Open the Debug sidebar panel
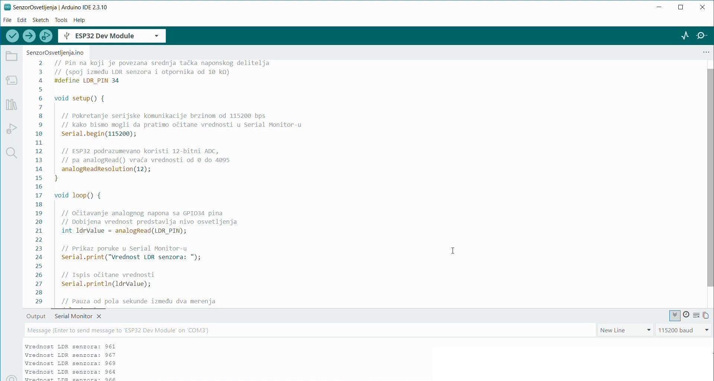Screen dimensions: 714x381 pos(12,129)
